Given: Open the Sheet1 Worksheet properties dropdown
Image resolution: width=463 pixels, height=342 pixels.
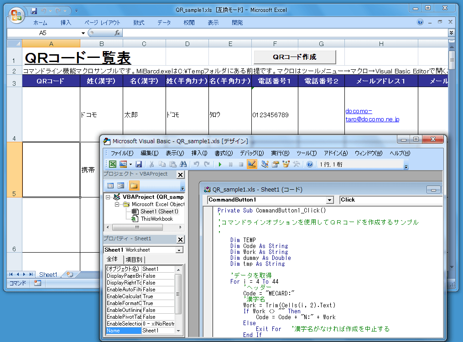Looking at the screenshot, I should tap(179, 250).
